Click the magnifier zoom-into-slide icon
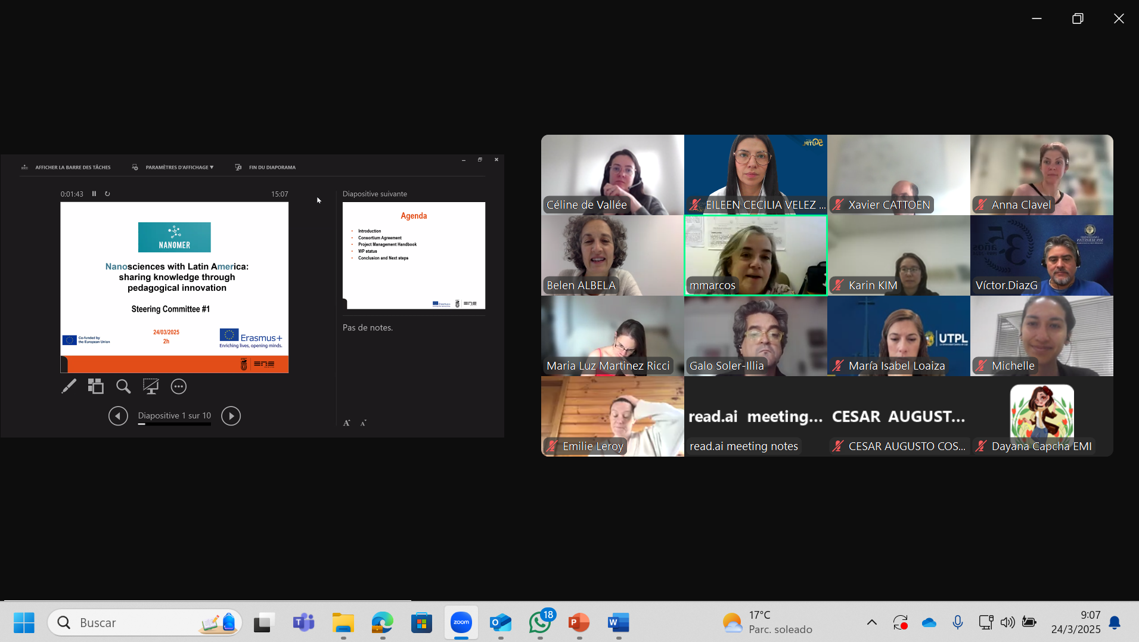The height and width of the screenshot is (642, 1139). [x=123, y=387]
